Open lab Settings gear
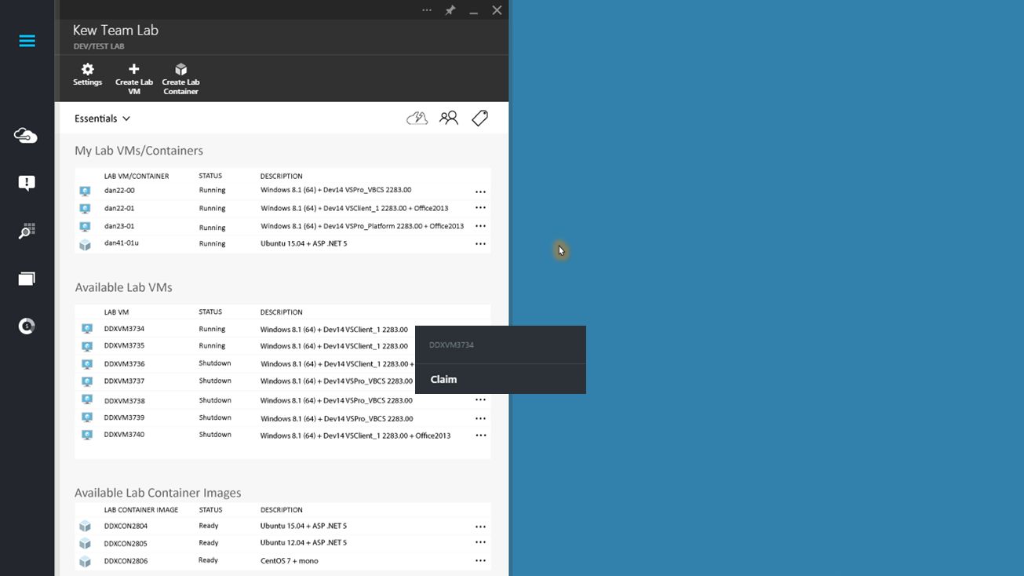The image size is (1024, 576). [87, 75]
